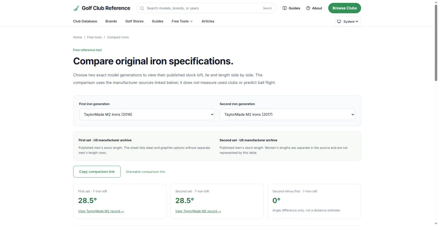Go to the Brands menu item
438x226 pixels.
111,21
